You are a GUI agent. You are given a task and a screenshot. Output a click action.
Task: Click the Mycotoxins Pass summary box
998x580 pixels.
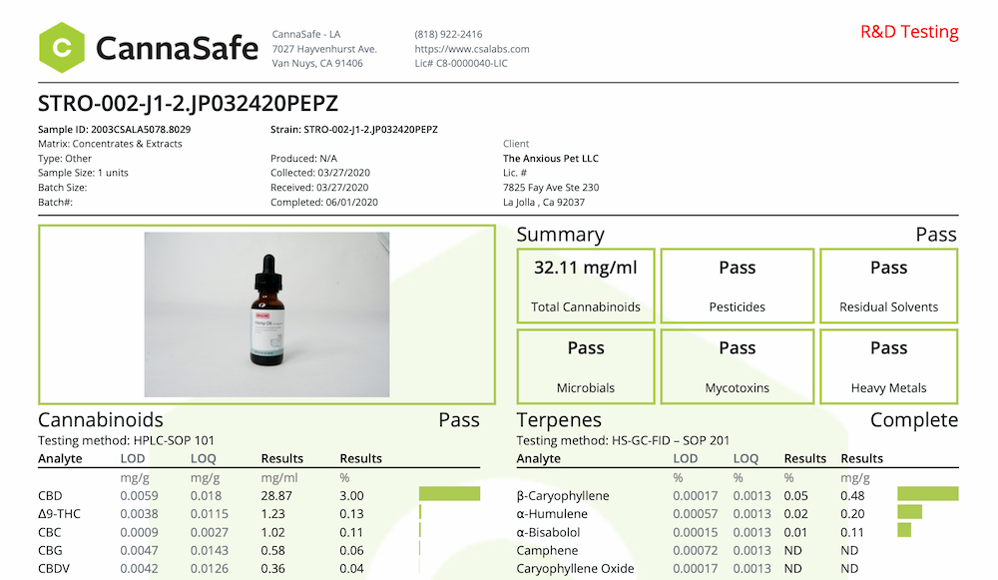pyautogui.click(x=738, y=366)
